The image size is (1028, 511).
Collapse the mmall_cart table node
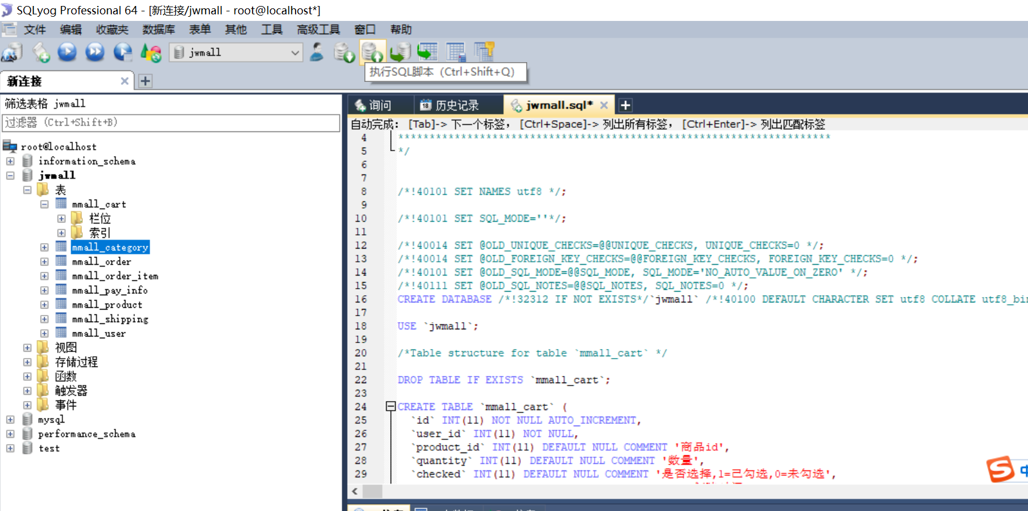click(x=44, y=204)
